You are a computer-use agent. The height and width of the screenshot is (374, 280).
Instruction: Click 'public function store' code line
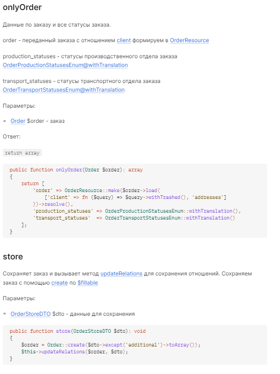coord(78,331)
